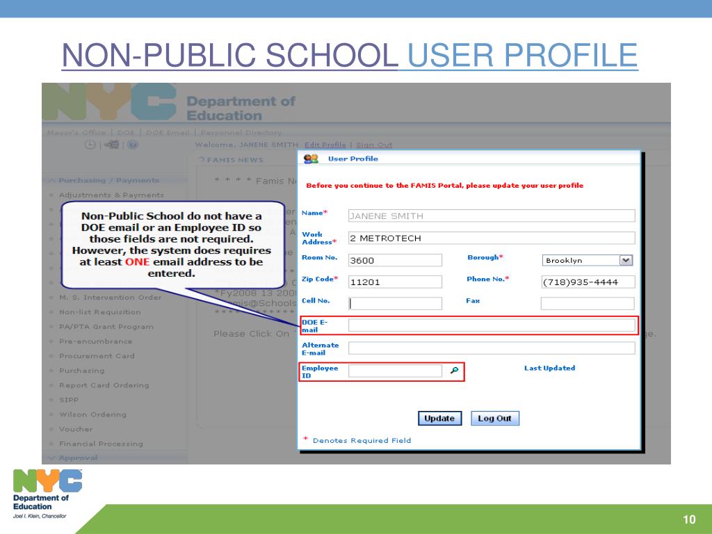This screenshot has width=712, height=534.
Task: Click the DOE link in top bar
Action: (126, 133)
